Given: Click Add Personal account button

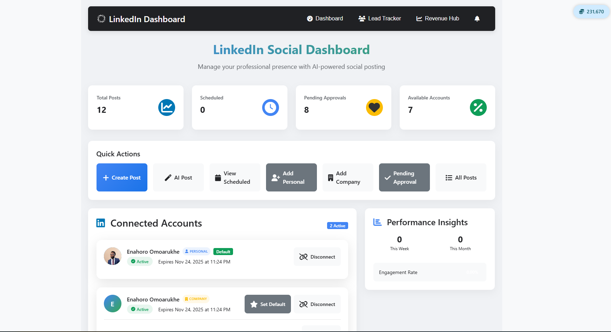Looking at the screenshot, I should point(291,177).
